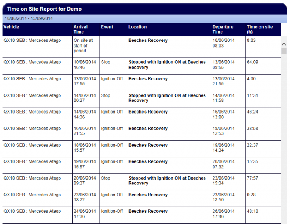Click arrival time 23/06/2014 18:22
This screenshot has height=224, width=290.
pyautogui.click(x=85, y=197)
